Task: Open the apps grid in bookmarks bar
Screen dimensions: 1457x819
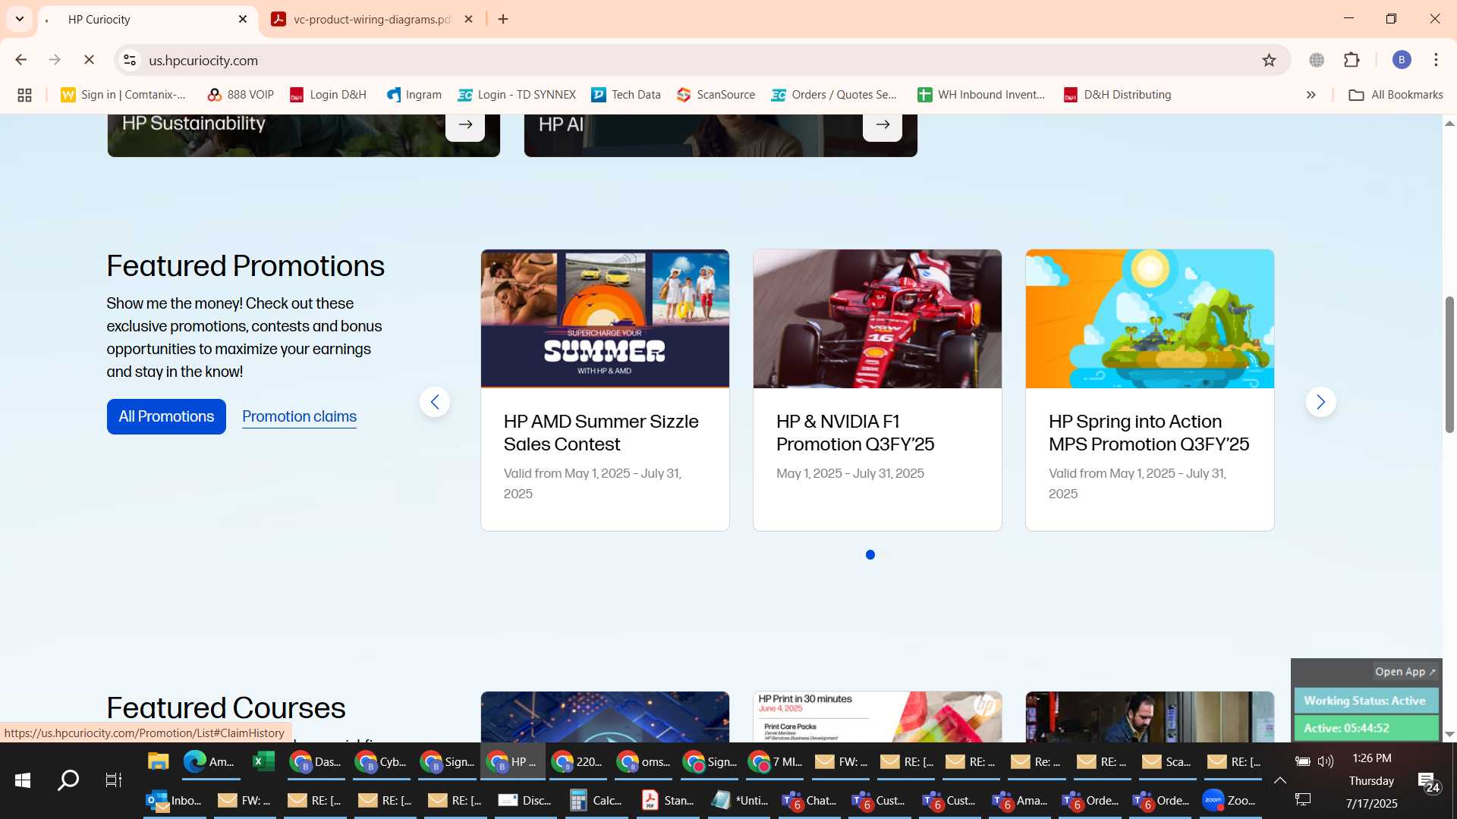Action: pyautogui.click(x=24, y=95)
